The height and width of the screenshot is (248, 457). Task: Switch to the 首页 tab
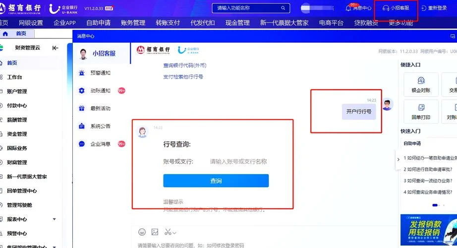pyautogui.click(x=17, y=34)
